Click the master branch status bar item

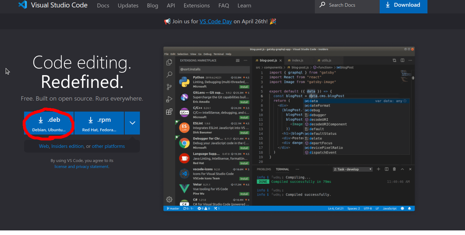[x=172, y=209]
